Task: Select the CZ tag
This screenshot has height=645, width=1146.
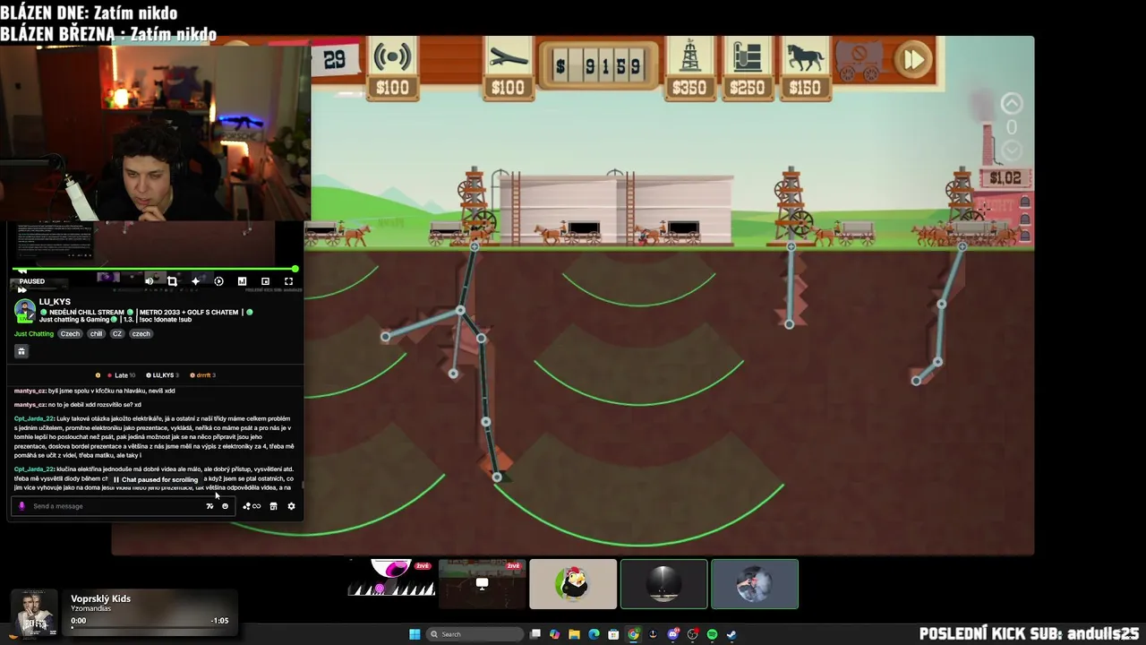Action: [x=116, y=333]
